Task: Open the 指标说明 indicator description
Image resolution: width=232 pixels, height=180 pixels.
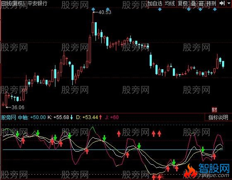Action: (x=218, y=117)
